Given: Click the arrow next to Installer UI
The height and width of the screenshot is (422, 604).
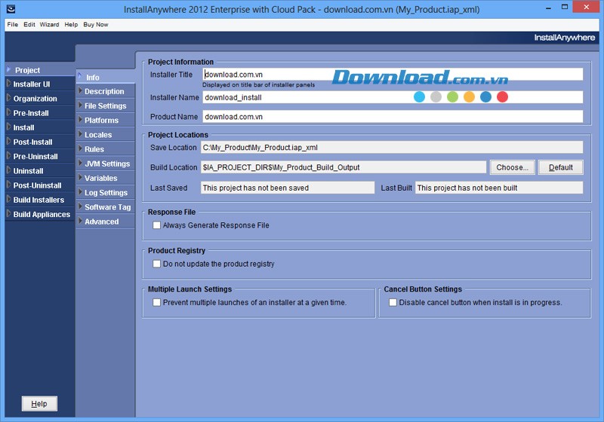Looking at the screenshot, I should pyautogui.click(x=9, y=83).
